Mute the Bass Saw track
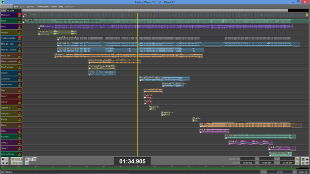 (19, 55)
